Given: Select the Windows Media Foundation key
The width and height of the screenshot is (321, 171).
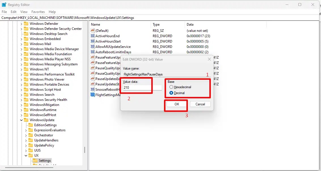Looking at the screenshot, I should click(x=51, y=54).
